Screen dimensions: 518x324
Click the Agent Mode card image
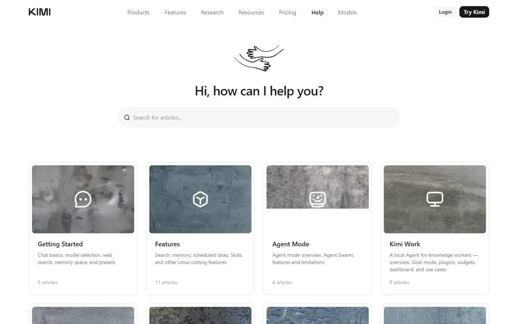click(x=317, y=187)
